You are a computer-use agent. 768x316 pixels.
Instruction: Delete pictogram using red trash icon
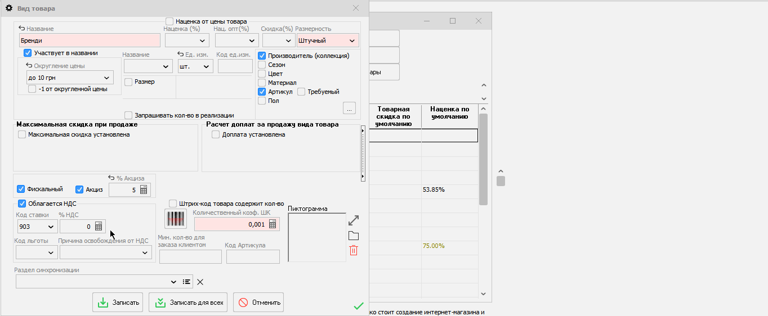354,250
